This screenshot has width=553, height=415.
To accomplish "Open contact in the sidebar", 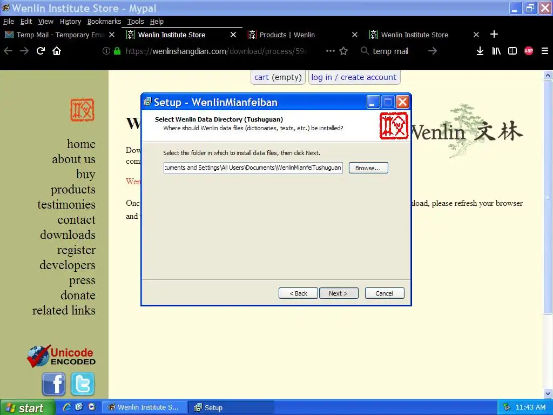I will click(77, 220).
